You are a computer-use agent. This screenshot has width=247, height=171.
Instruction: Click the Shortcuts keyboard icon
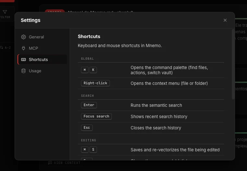[x=23, y=60]
